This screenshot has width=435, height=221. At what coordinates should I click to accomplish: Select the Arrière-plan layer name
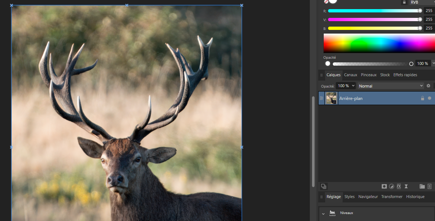click(351, 98)
